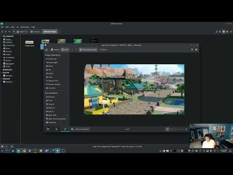Image resolution: width=233 pixels, height=175 pixels.
Task: Toggle Show Thumbnails in Gwenview's bottom bar
Action: (80, 129)
